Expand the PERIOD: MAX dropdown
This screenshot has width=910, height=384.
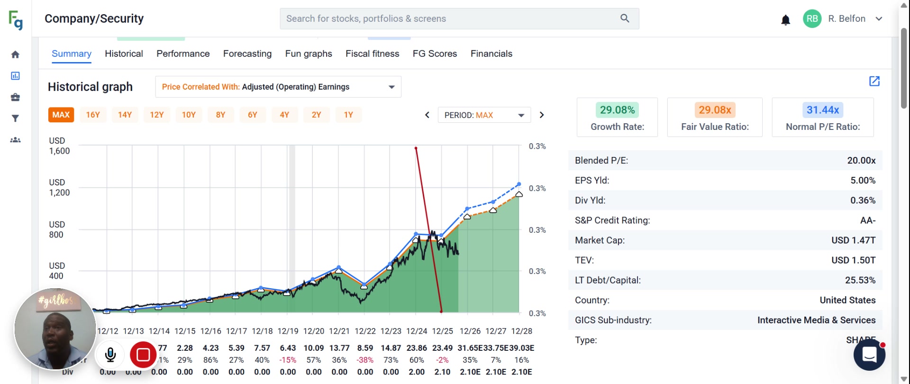tap(484, 115)
